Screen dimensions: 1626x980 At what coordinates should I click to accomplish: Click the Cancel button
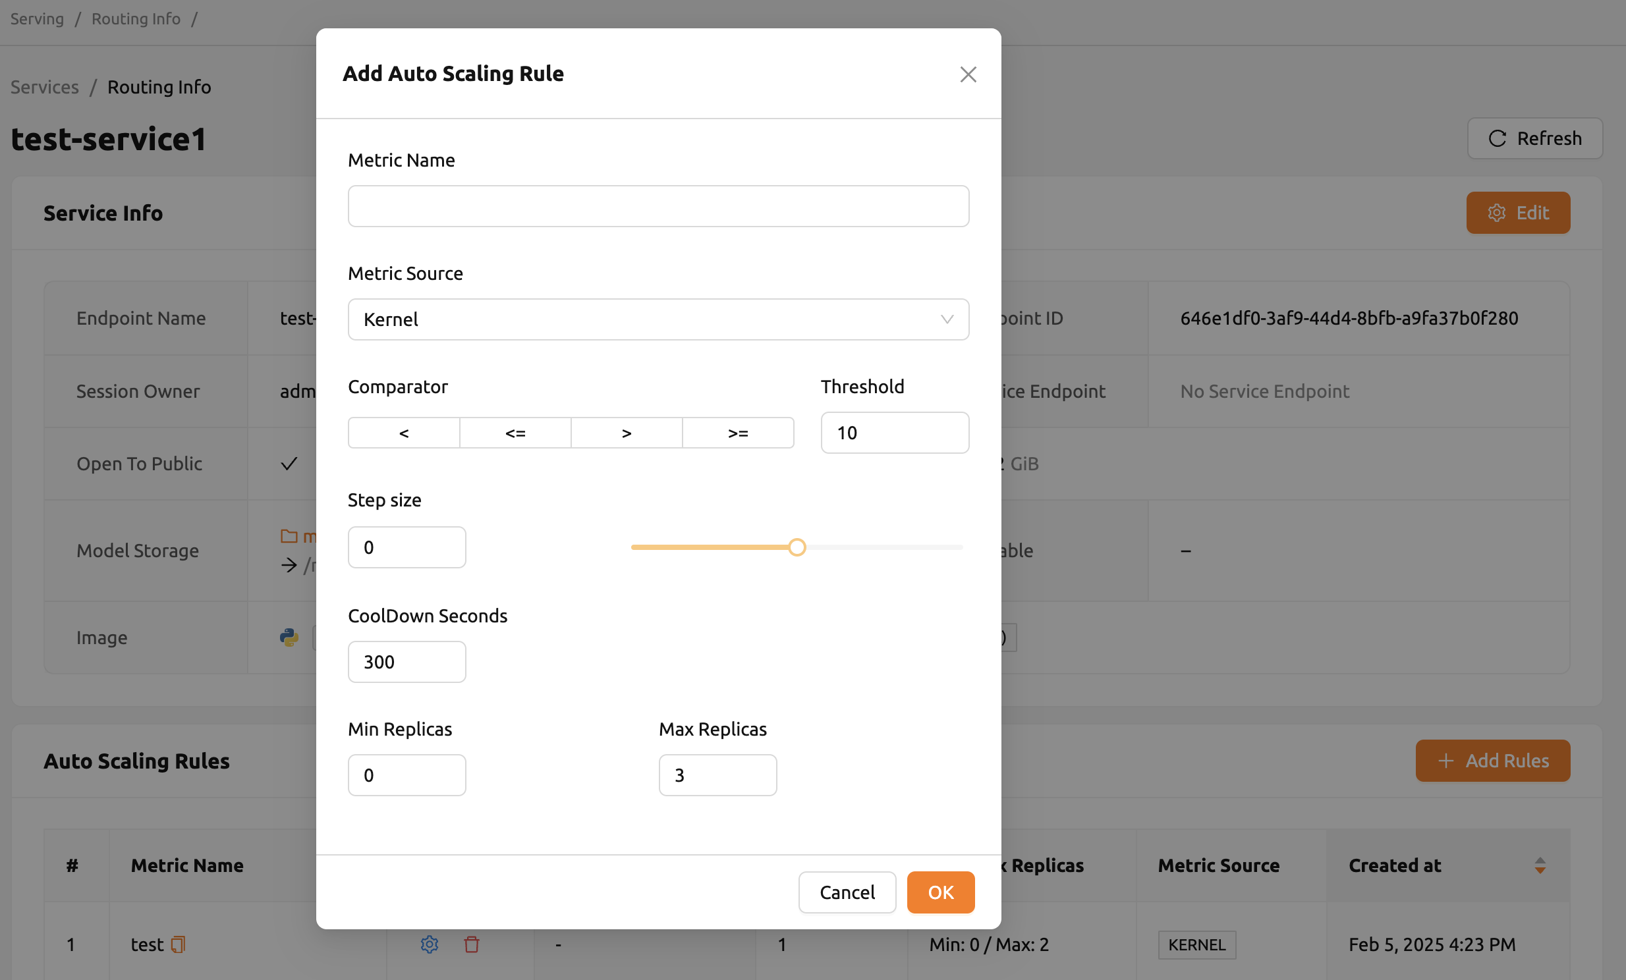click(x=847, y=892)
